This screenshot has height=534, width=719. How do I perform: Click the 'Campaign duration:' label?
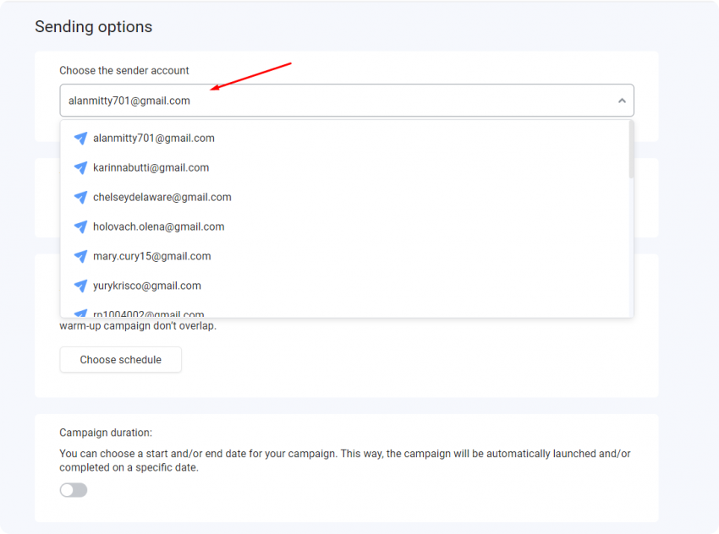tap(106, 433)
